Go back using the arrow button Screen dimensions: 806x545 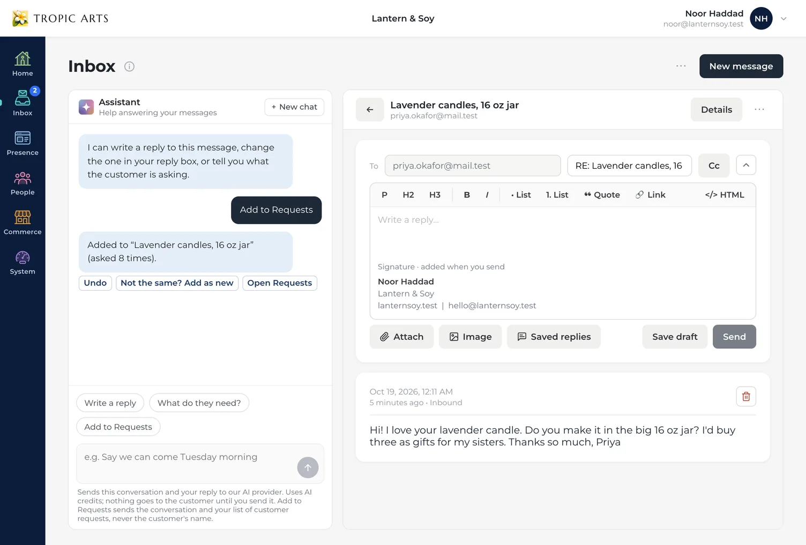coord(370,110)
